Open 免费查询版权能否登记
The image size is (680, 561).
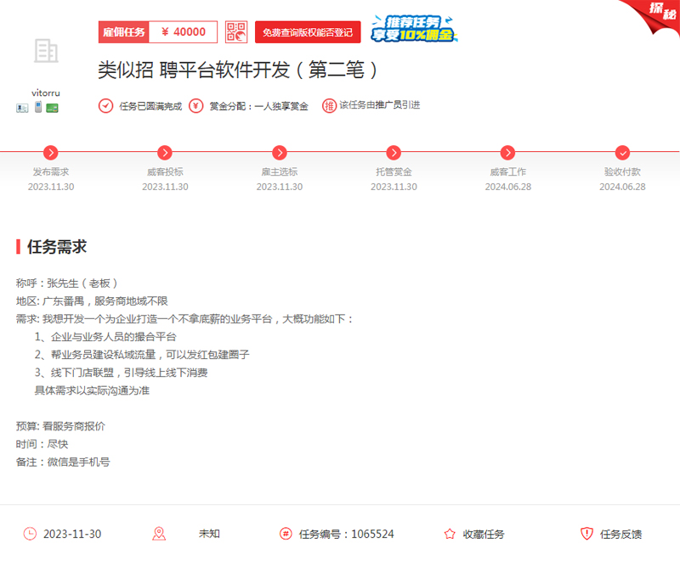pos(309,31)
